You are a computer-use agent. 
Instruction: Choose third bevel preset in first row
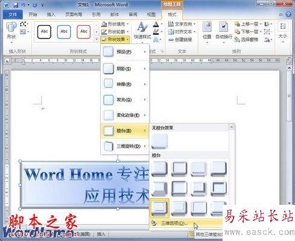pyautogui.click(x=198, y=169)
